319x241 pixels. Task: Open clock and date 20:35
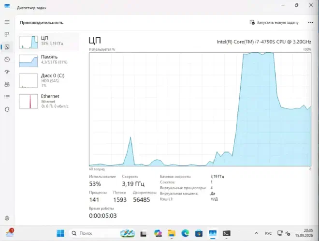pos(304,233)
